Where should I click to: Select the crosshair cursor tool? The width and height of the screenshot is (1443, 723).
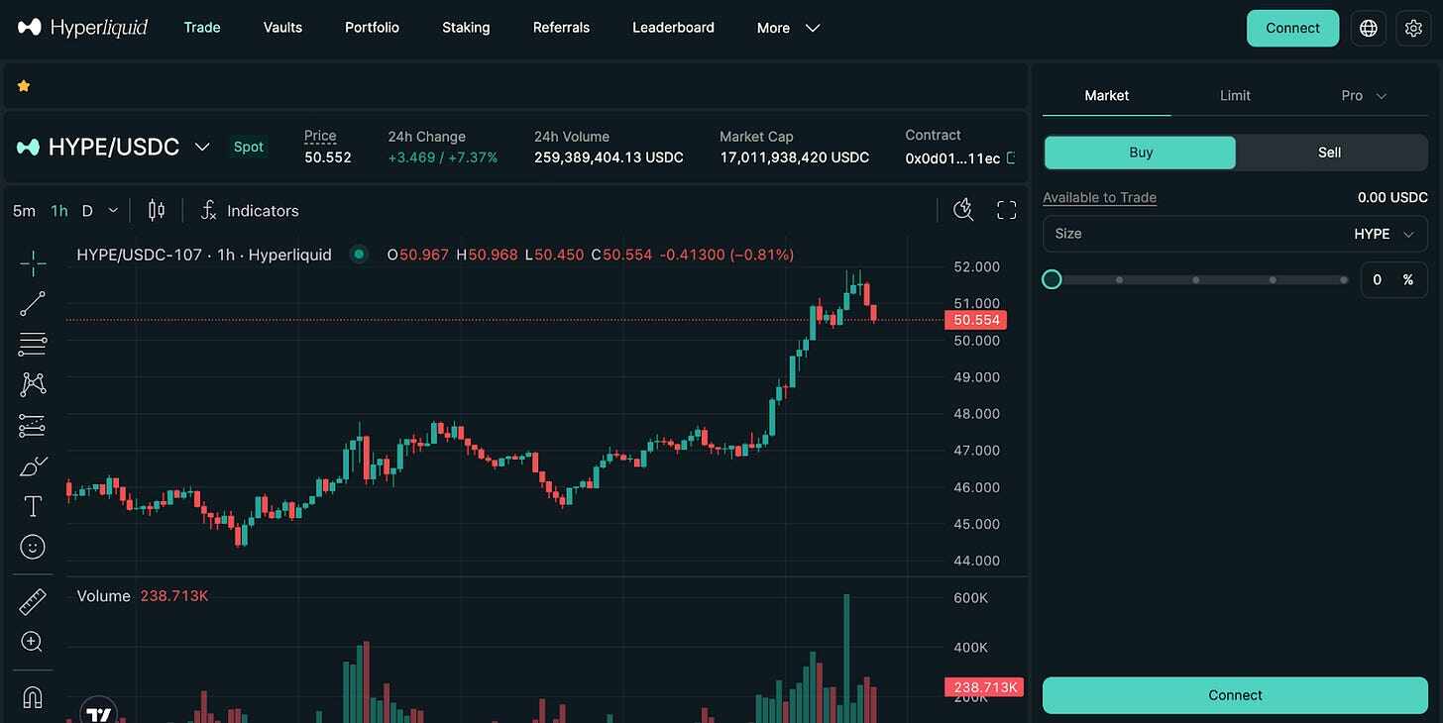[32, 262]
